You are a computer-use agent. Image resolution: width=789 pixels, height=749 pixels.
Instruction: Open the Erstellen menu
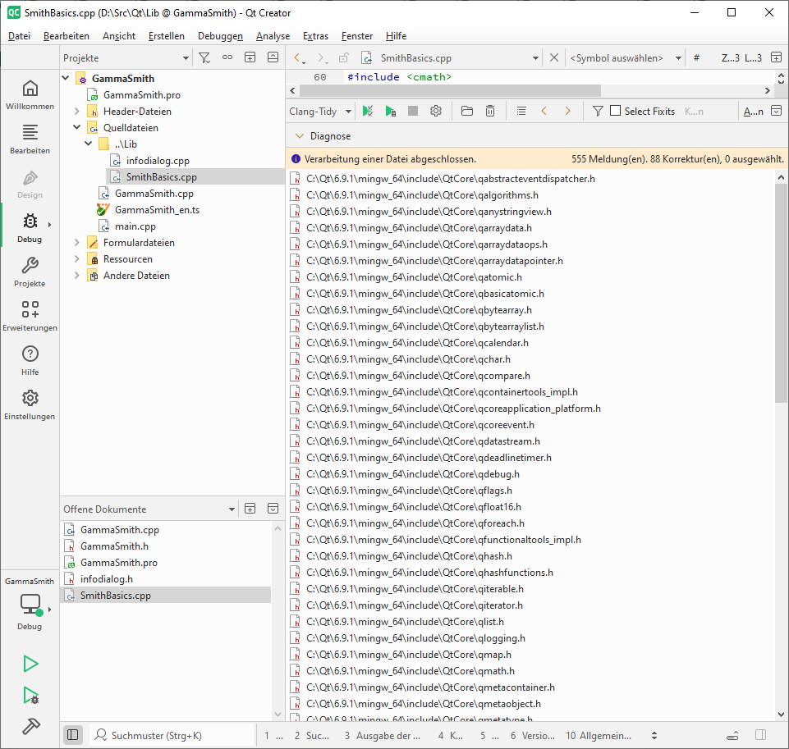tap(167, 36)
